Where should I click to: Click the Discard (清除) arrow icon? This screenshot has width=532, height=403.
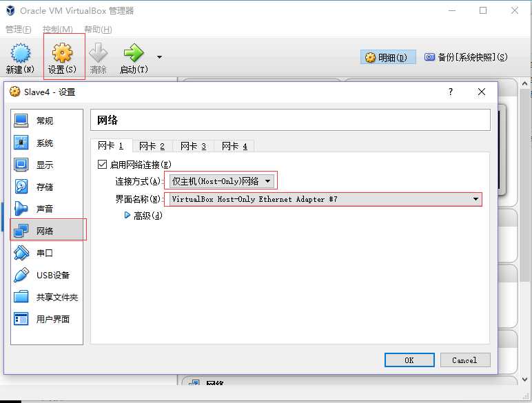tap(98, 52)
